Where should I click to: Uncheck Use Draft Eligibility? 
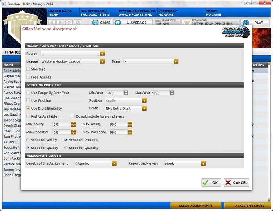[28, 108]
